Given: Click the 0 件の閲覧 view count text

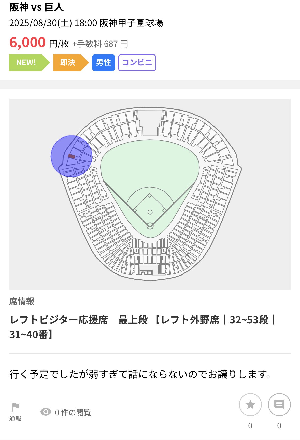Looking at the screenshot, I should (x=73, y=412).
